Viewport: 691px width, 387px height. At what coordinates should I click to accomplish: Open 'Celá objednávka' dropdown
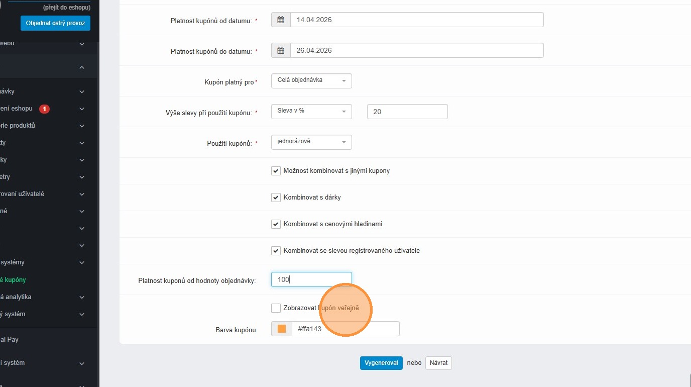tap(311, 80)
